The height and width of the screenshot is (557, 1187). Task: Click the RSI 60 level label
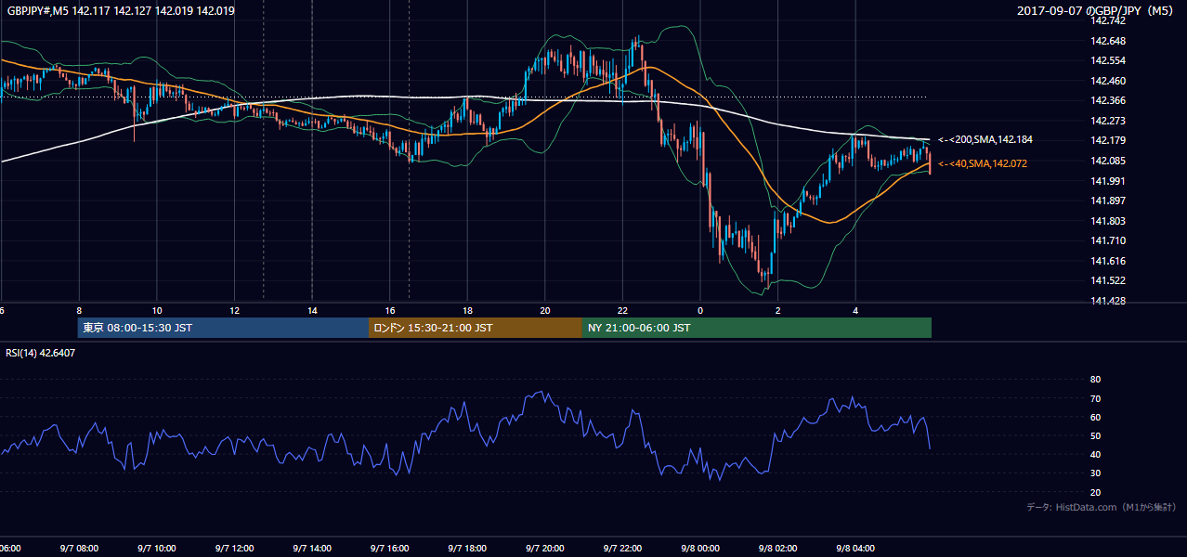pyautogui.click(x=1095, y=417)
